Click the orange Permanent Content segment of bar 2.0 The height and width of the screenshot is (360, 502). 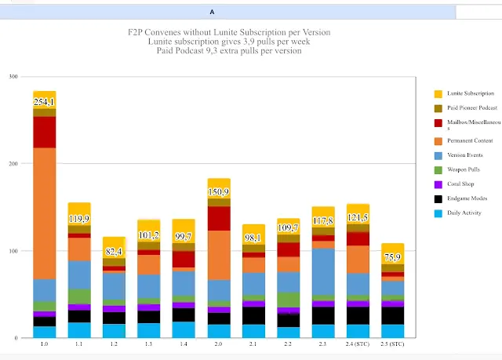[219, 256]
